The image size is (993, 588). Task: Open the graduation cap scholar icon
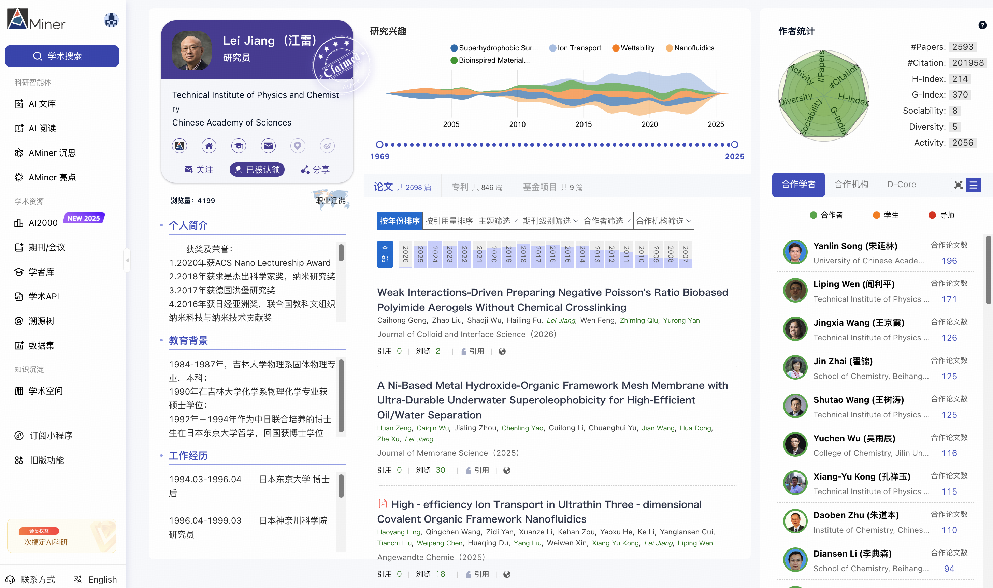coord(239,146)
